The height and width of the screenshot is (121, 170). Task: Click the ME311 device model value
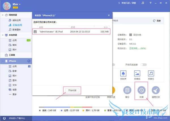pos(133,44)
